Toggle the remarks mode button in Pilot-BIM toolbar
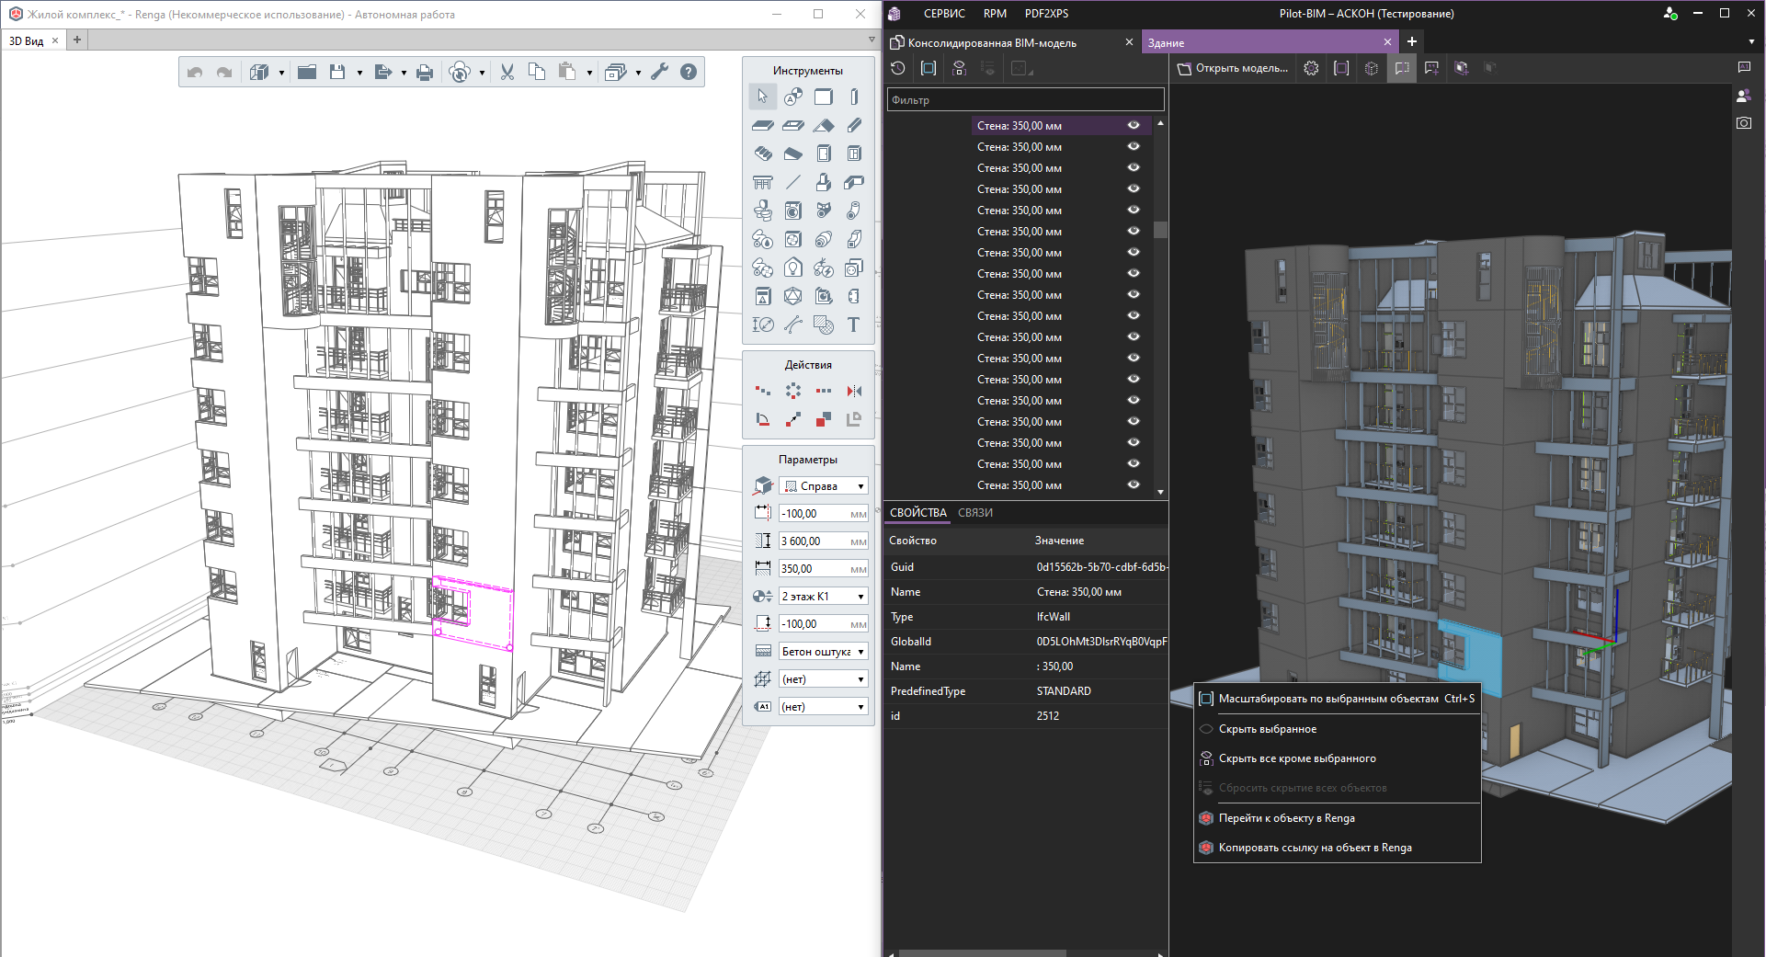 [1402, 68]
